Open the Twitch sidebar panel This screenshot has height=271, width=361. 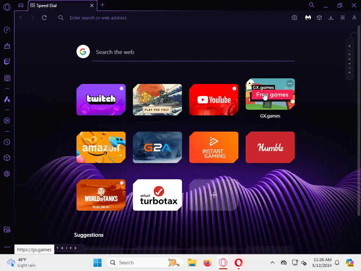click(x=7, y=62)
